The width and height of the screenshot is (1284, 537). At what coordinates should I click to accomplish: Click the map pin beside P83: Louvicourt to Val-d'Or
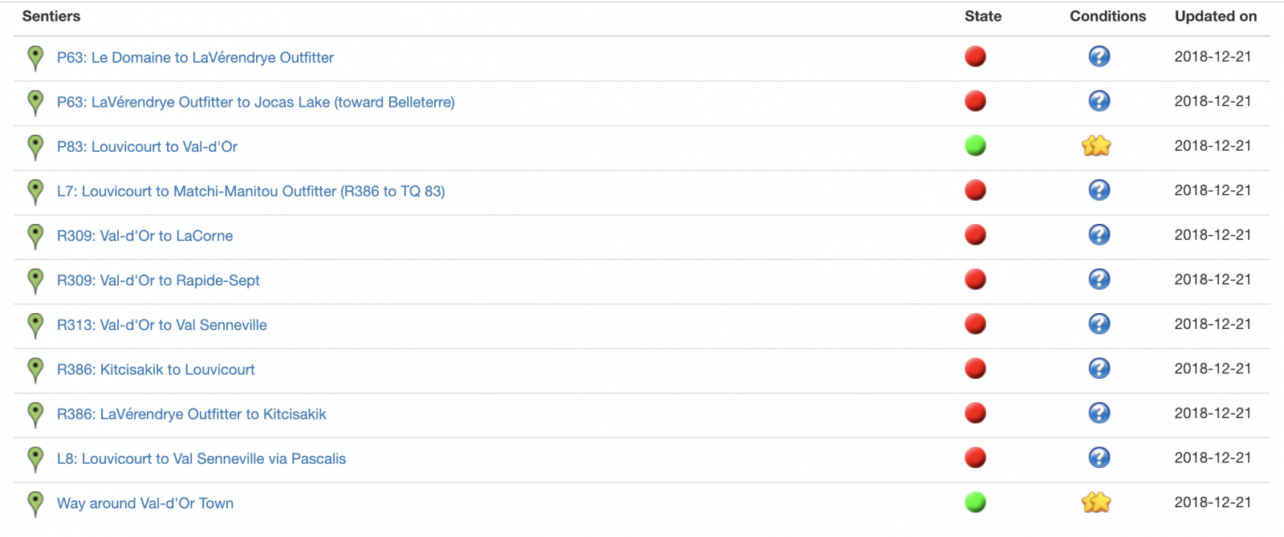(x=35, y=148)
